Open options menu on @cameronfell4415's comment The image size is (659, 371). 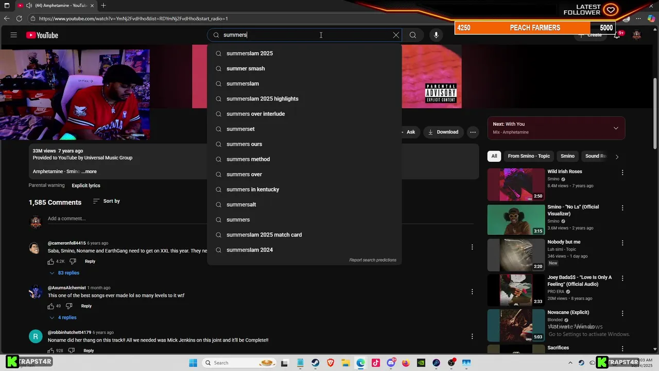[x=472, y=247]
